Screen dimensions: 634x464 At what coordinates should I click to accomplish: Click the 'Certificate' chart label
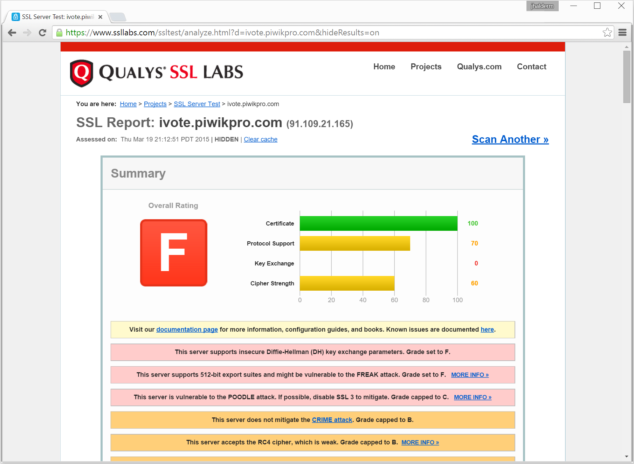pyautogui.click(x=280, y=223)
